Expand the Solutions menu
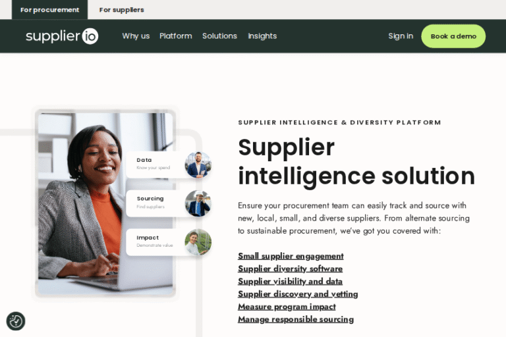This screenshot has width=506, height=337. pos(220,36)
